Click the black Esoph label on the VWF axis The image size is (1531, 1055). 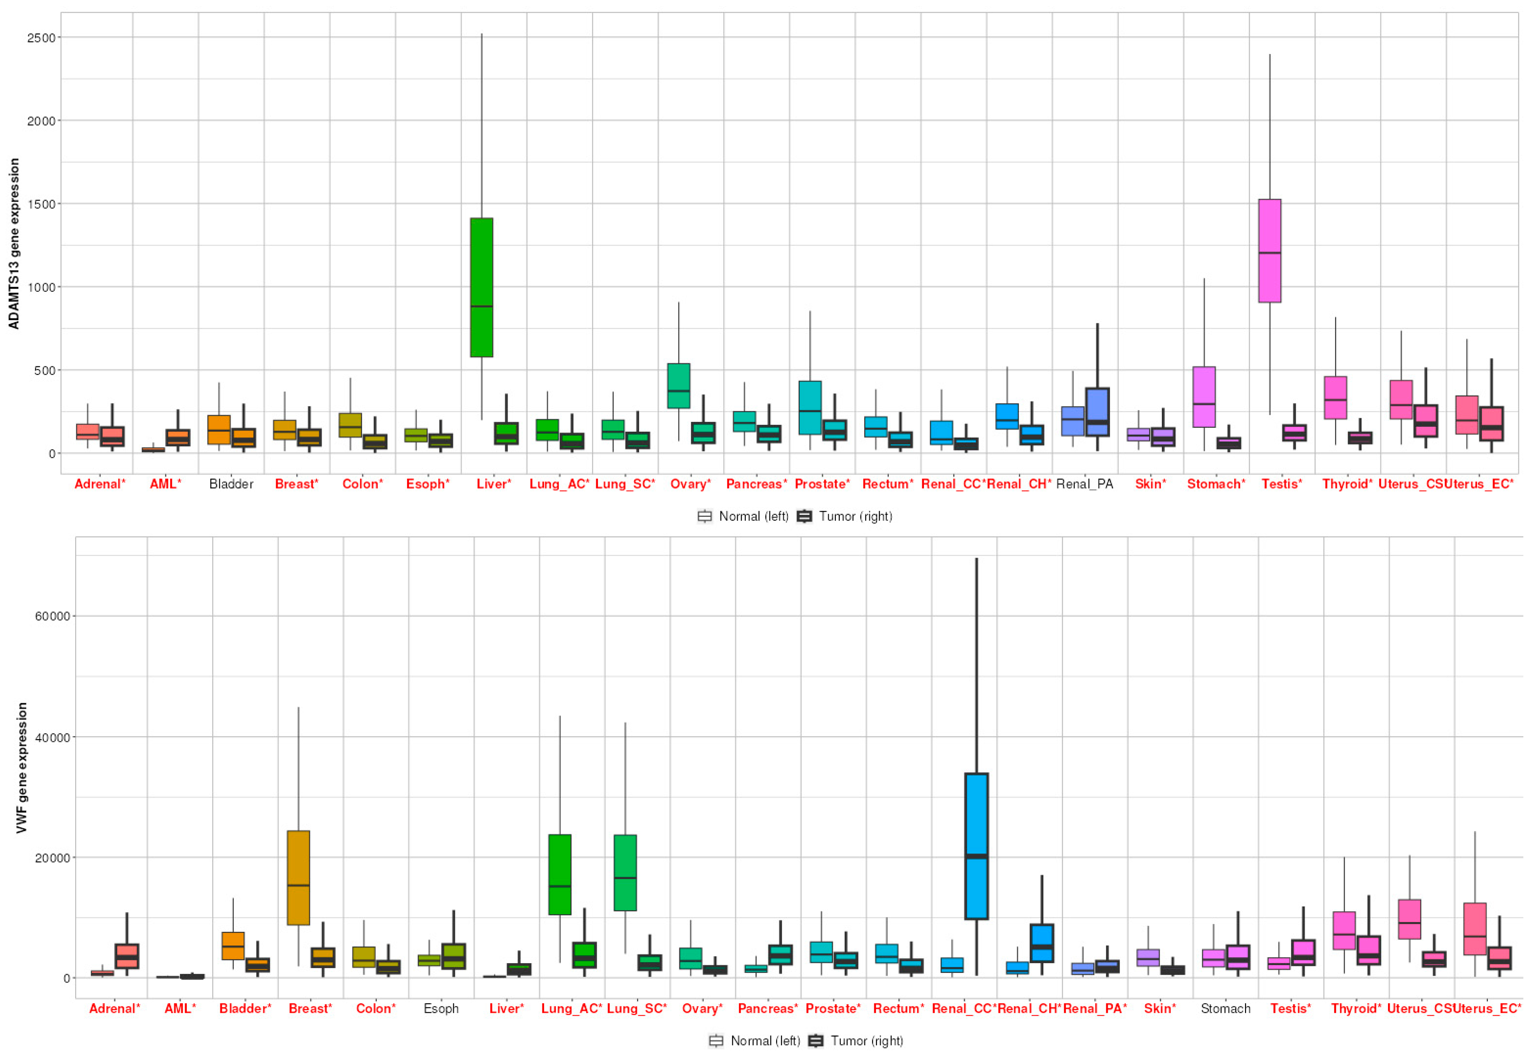pos(441,1009)
